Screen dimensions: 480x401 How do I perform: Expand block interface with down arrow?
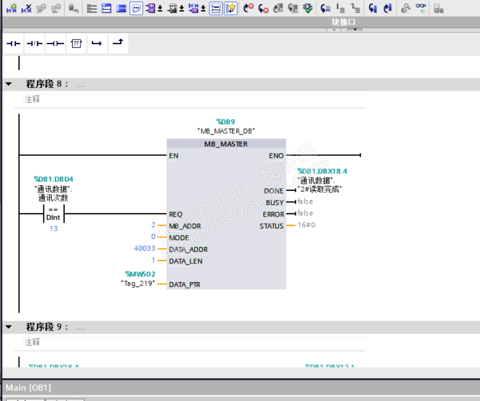click(x=355, y=30)
